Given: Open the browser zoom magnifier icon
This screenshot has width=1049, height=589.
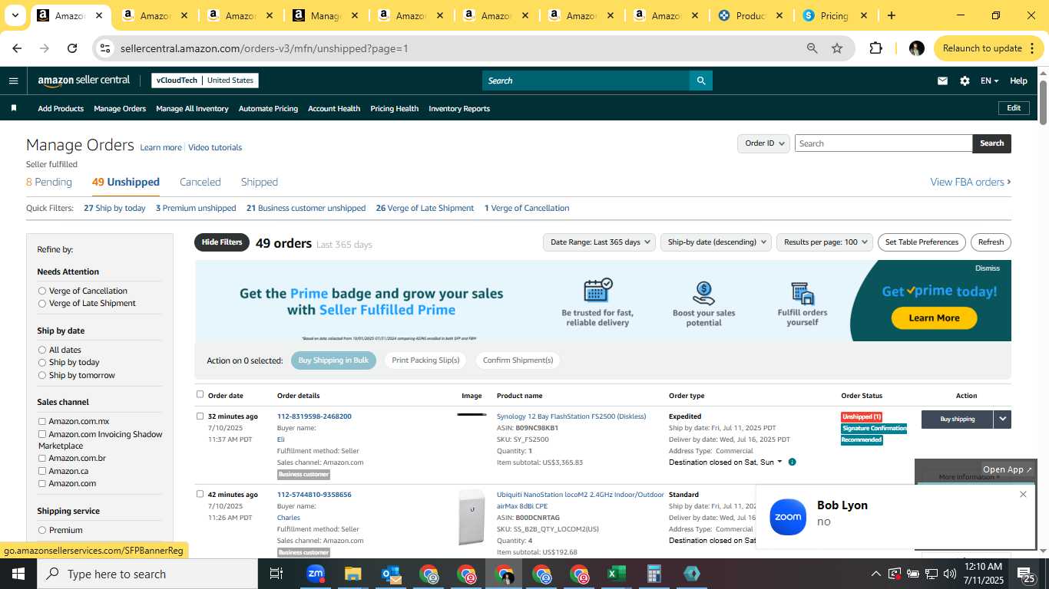Looking at the screenshot, I should tap(812, 48).
